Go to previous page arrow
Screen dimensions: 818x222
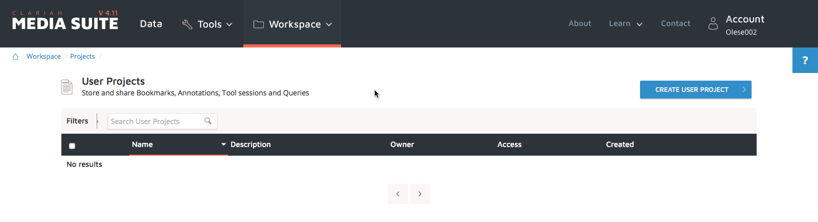398,194
